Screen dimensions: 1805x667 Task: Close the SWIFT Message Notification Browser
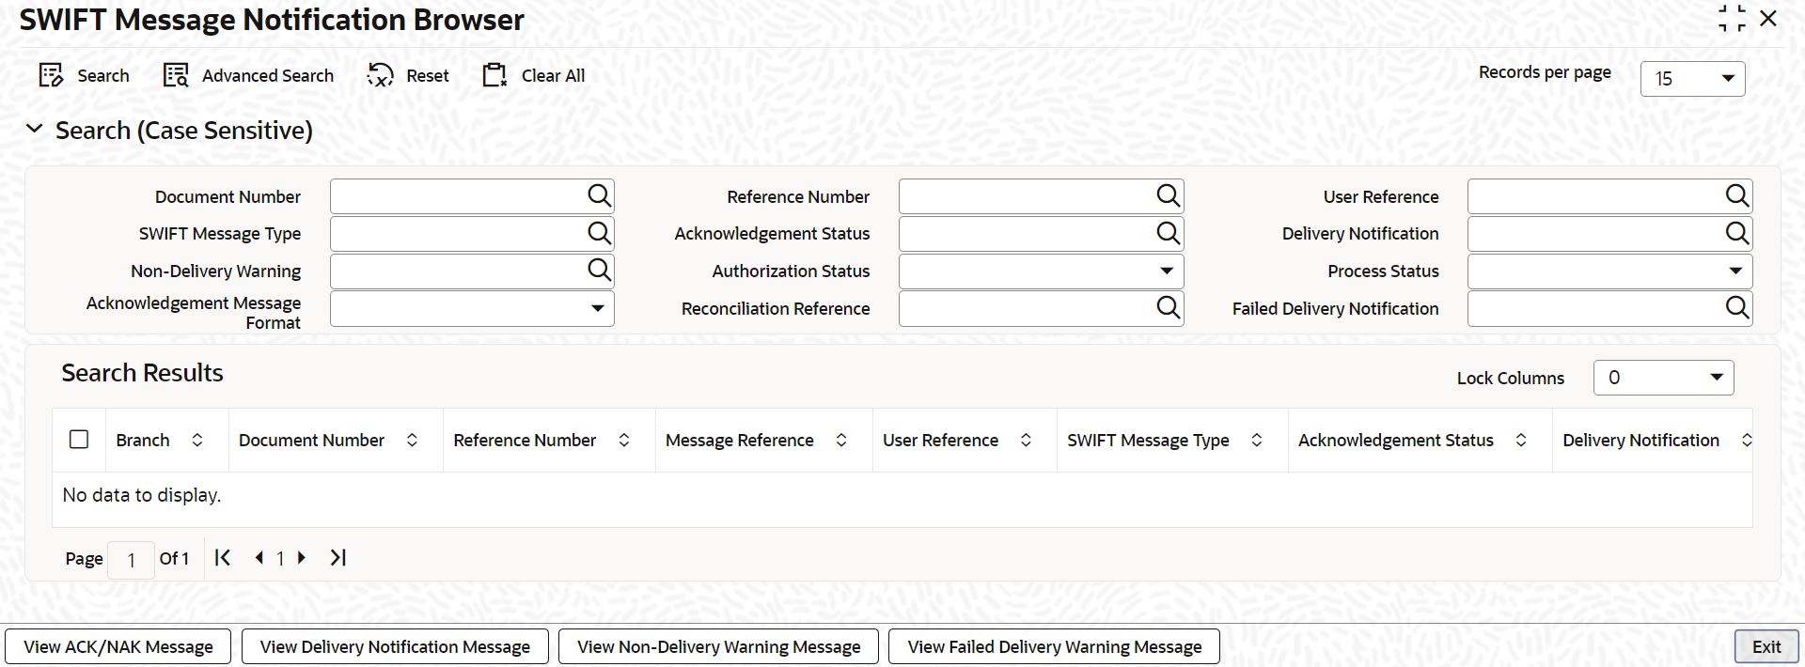(x=1768, y=18)
